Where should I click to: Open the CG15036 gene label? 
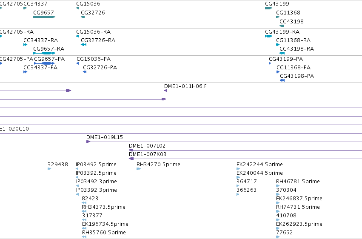pos(88,4)
